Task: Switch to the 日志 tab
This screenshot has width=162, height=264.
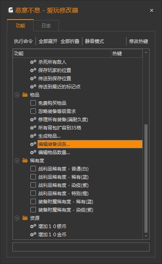Action: (x=46, y=25)
